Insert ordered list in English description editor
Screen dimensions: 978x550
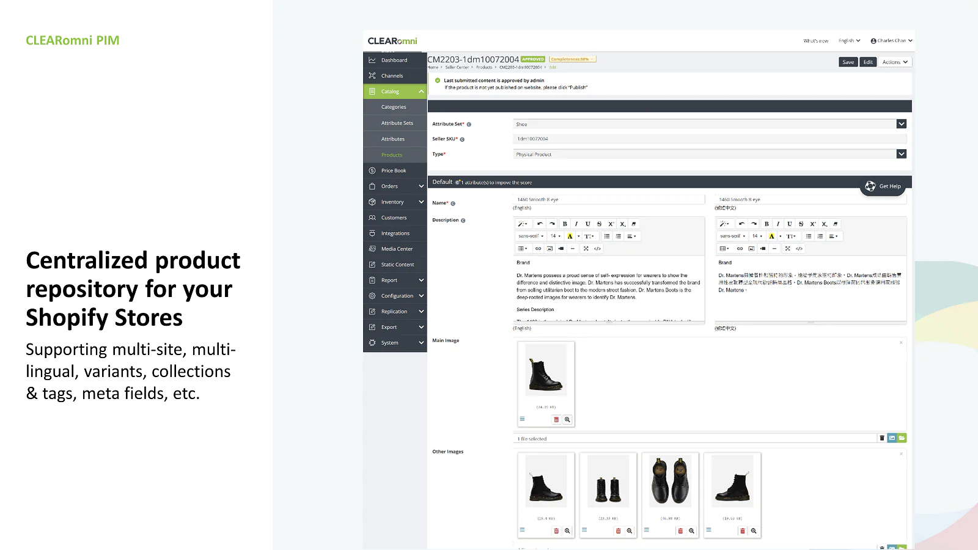(x=619, y=236)
